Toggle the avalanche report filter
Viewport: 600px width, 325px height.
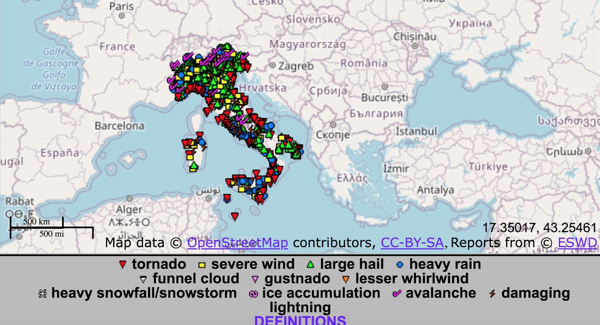pos(395,293)
